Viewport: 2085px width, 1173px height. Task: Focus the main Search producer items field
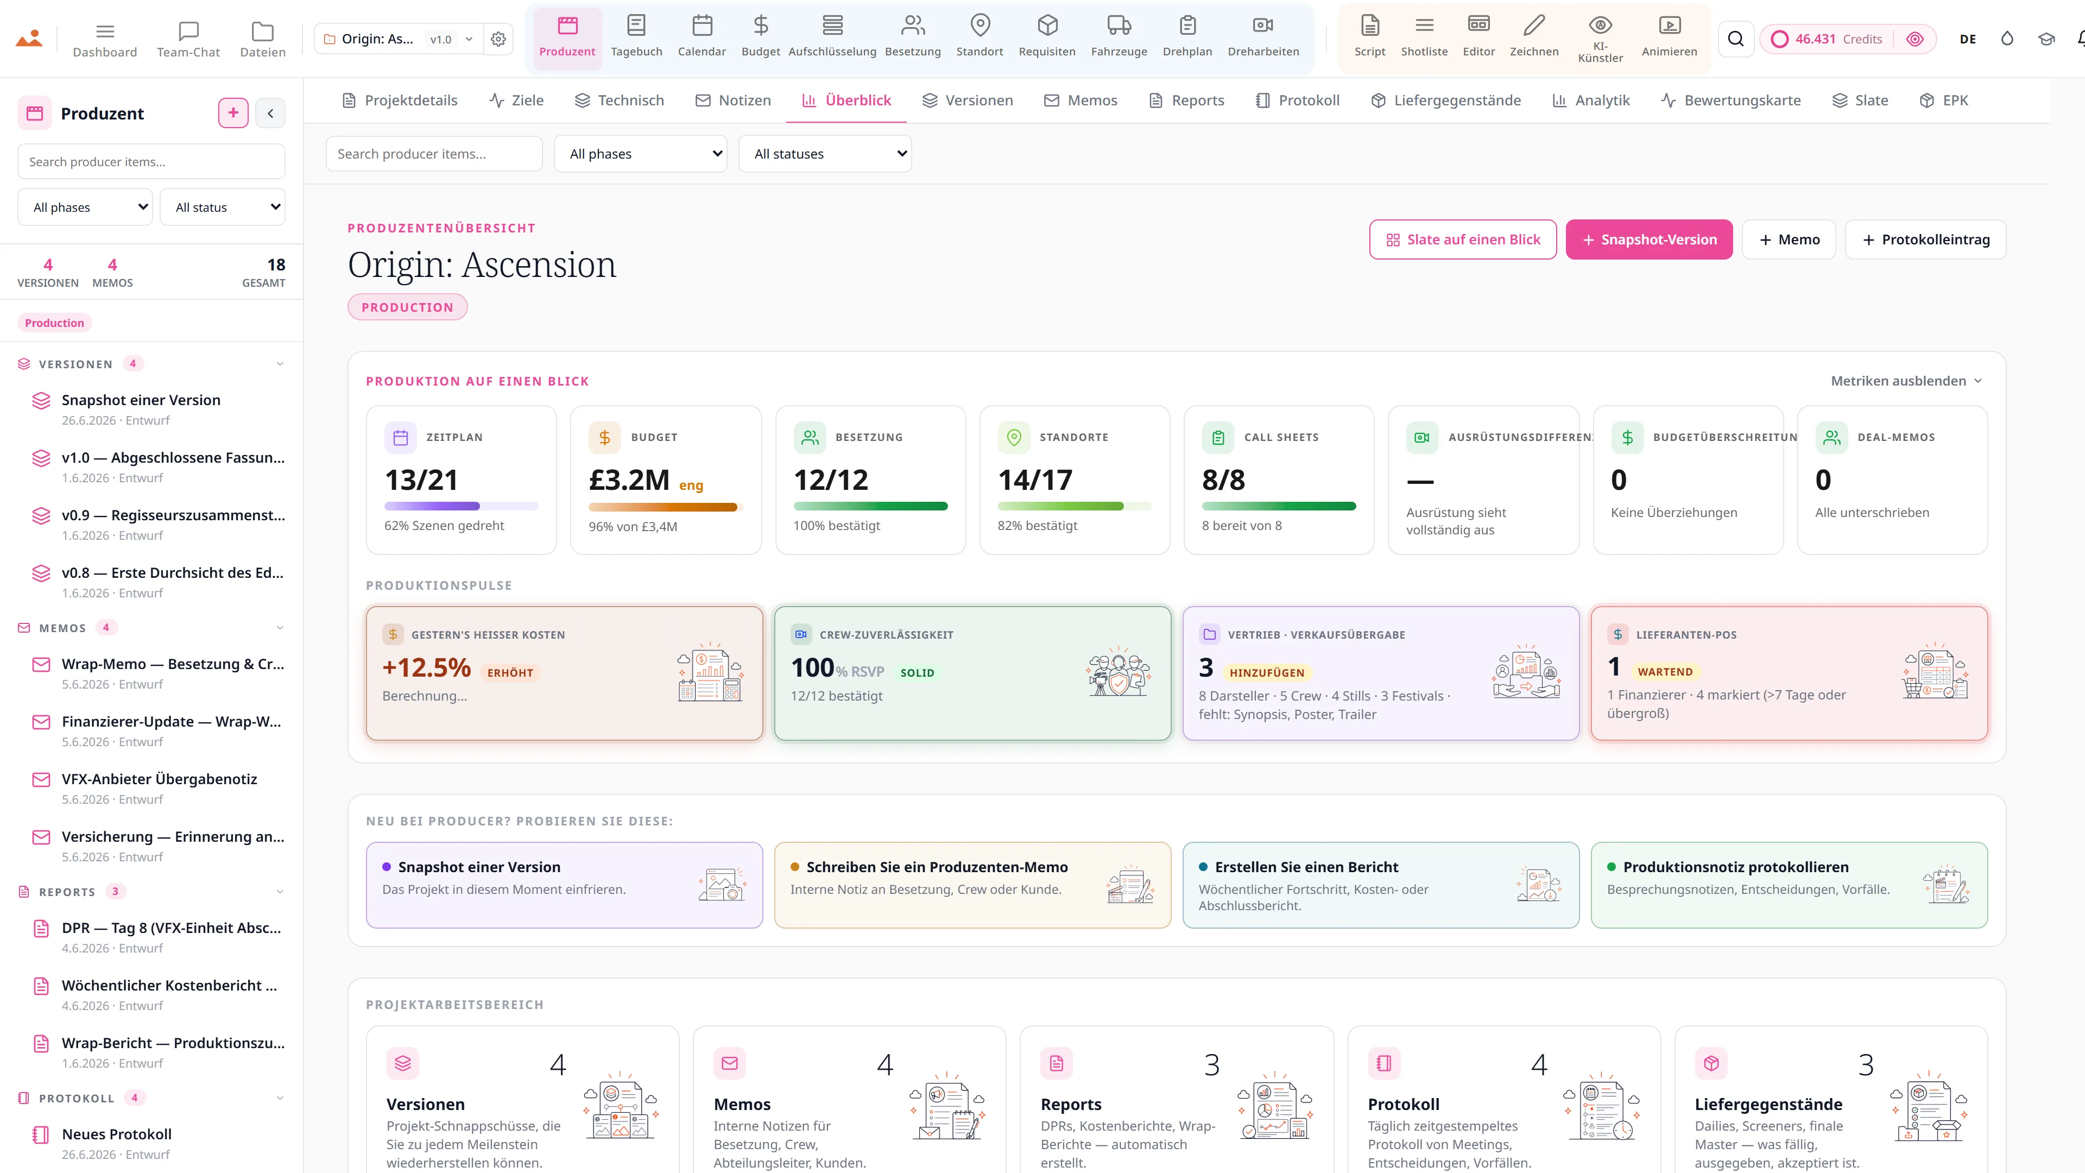coord(434,154)
